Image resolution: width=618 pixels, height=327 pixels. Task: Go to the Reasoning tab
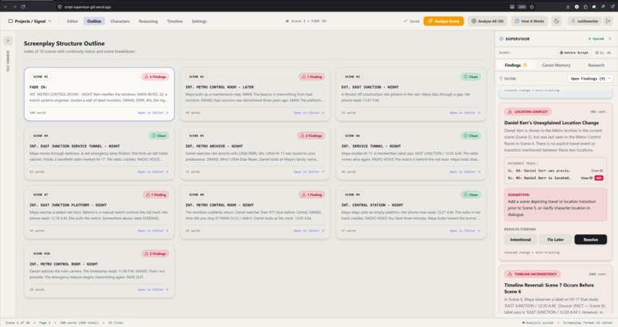coord(148,21)
